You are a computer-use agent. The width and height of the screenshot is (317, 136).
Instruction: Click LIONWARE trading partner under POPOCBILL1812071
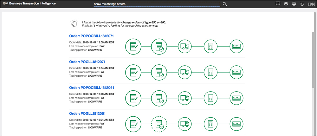(x=95, y=50)
